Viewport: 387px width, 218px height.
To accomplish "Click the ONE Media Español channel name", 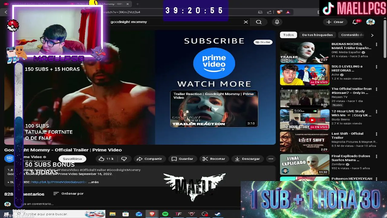I will click(x=346, y=52).
